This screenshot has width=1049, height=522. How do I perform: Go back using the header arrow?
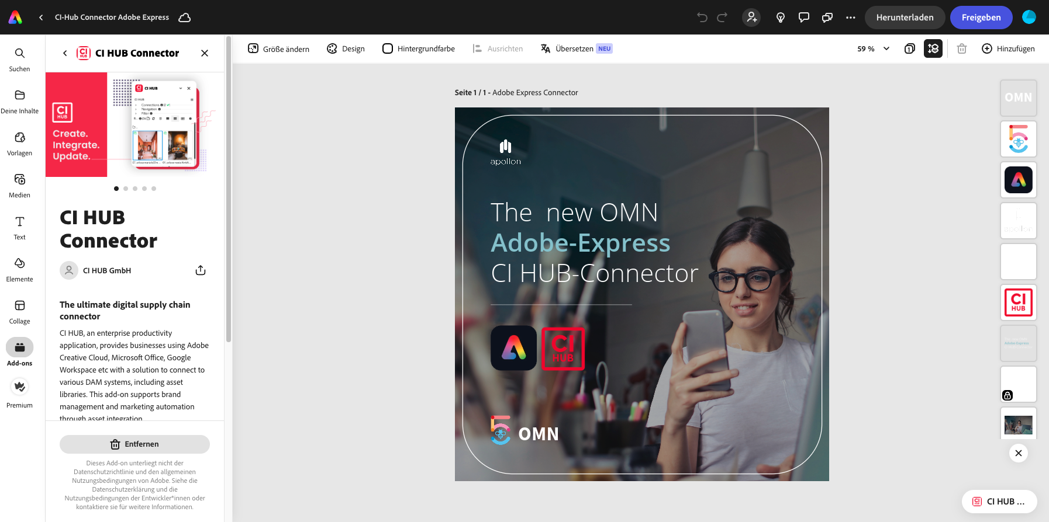coord(41,18)
